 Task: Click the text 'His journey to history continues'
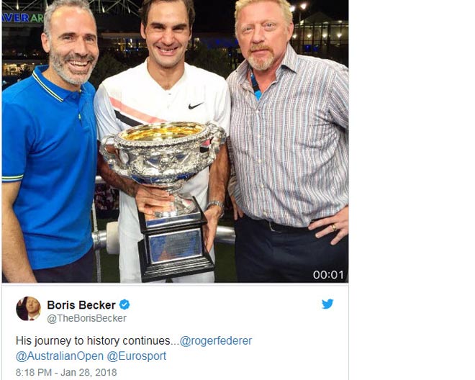94,340
